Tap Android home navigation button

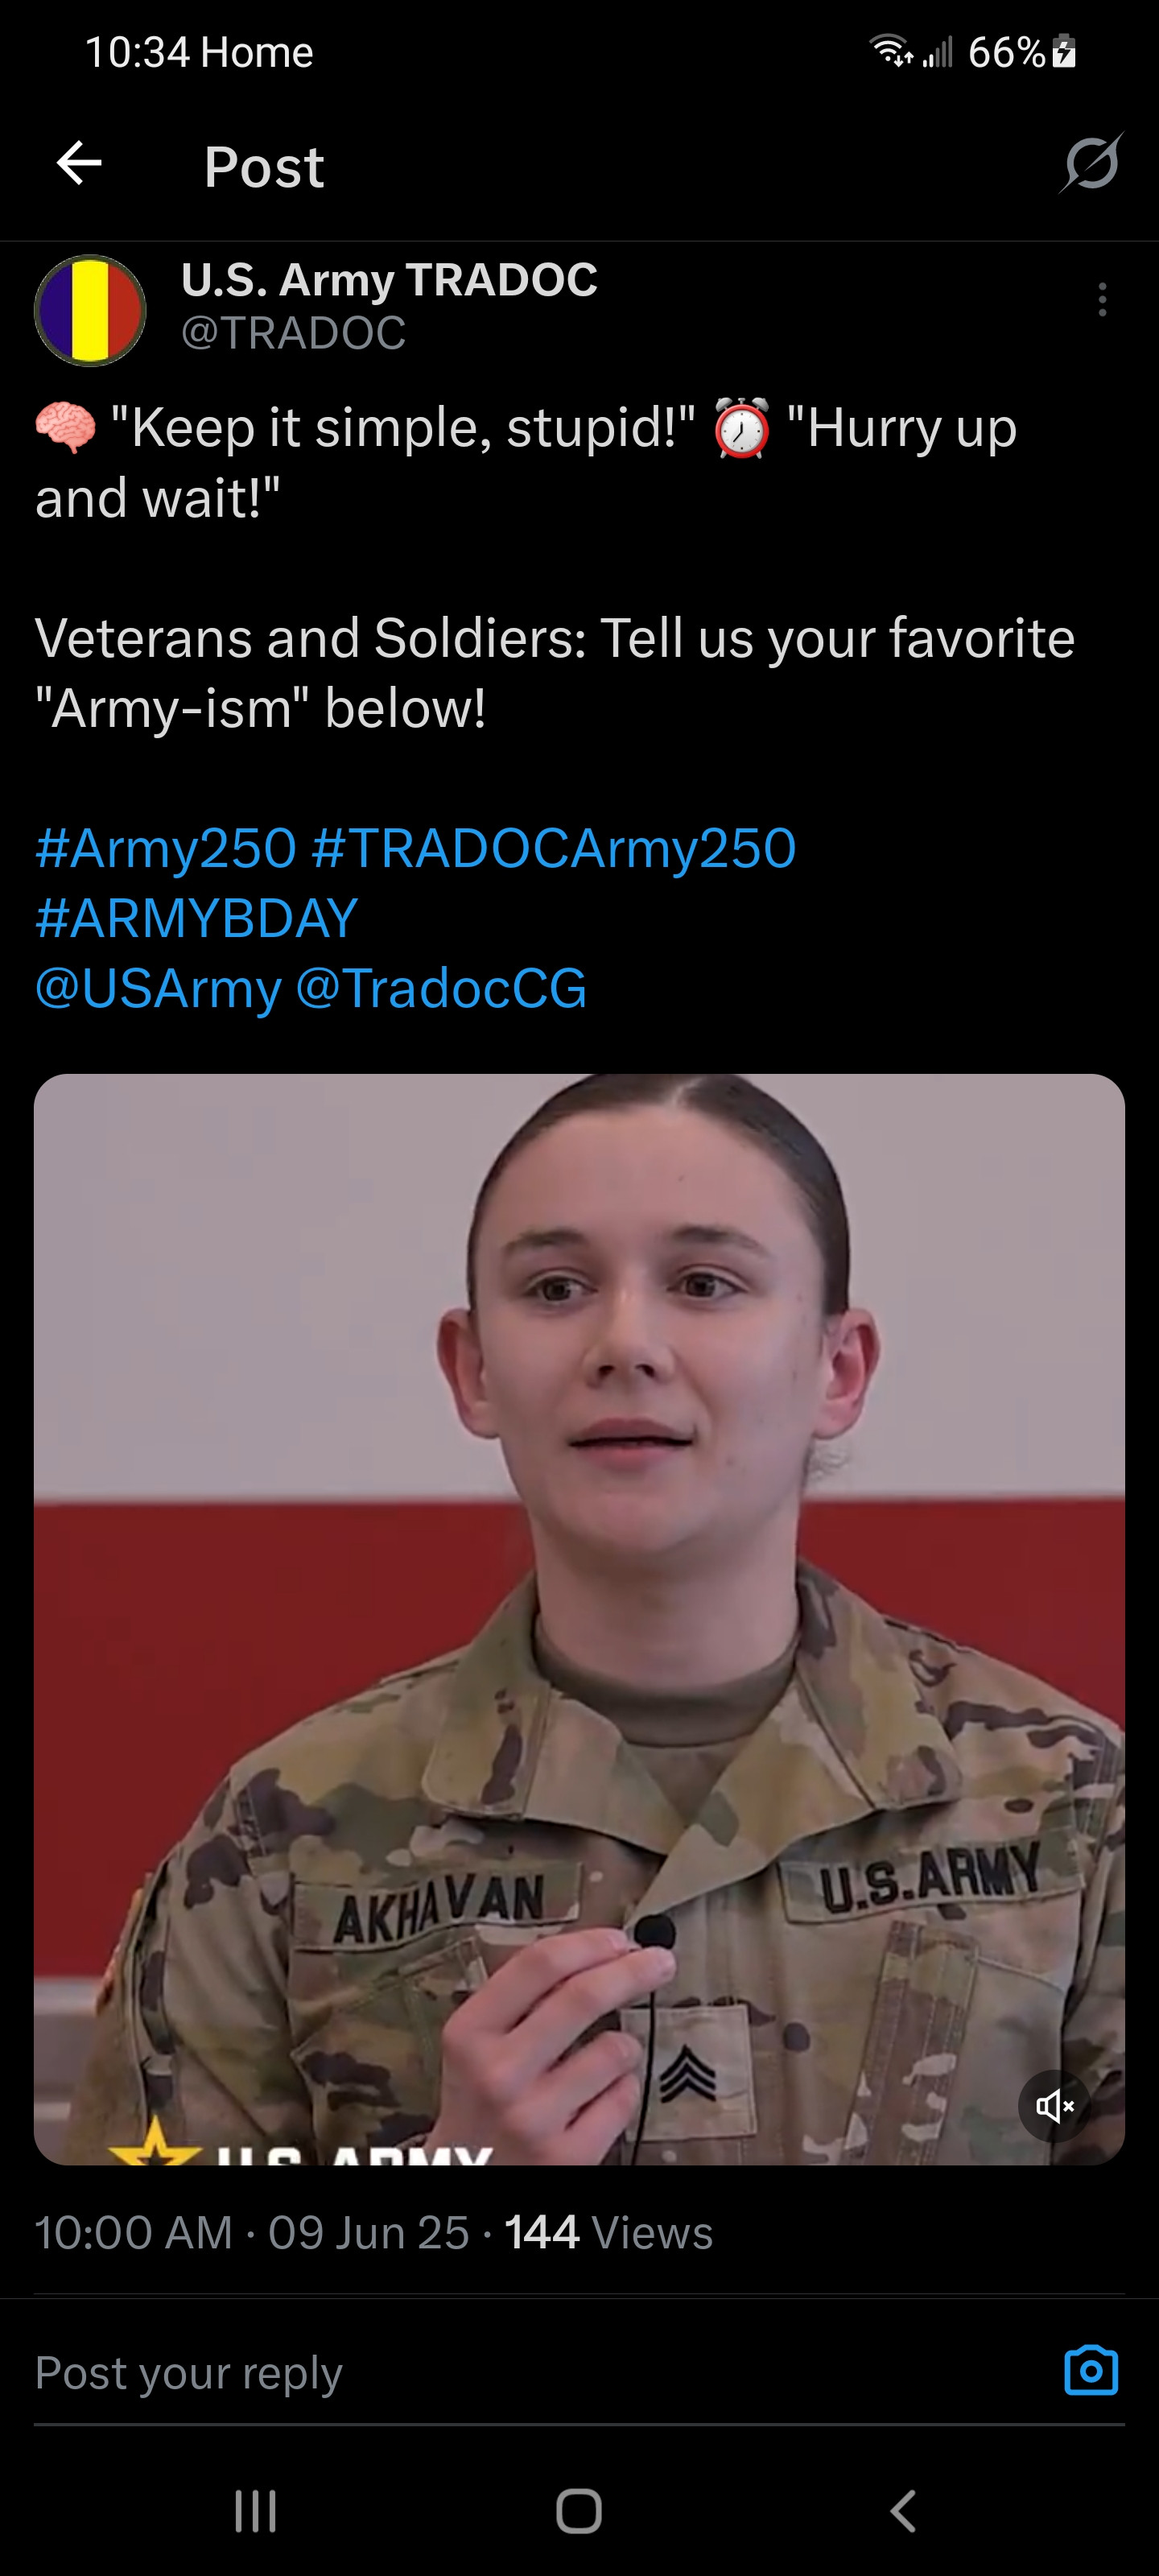[x=579, y=2510]
